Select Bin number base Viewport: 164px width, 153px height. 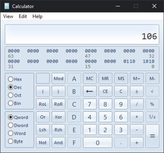point(15,103)
